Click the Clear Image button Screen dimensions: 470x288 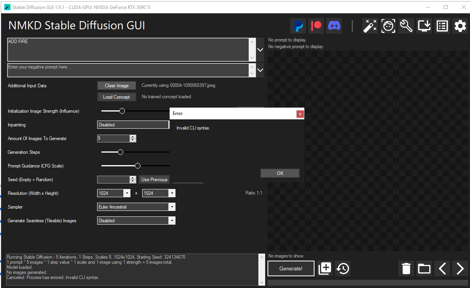116,85
